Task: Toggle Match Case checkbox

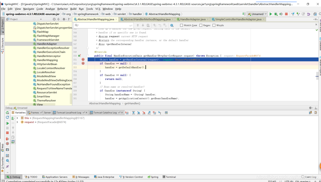Action: (181, 25)
